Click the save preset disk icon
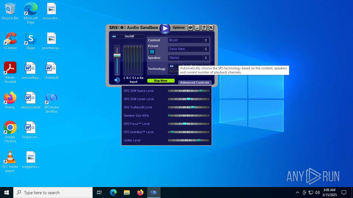353x198 pixels. click(x=152, y=52)
